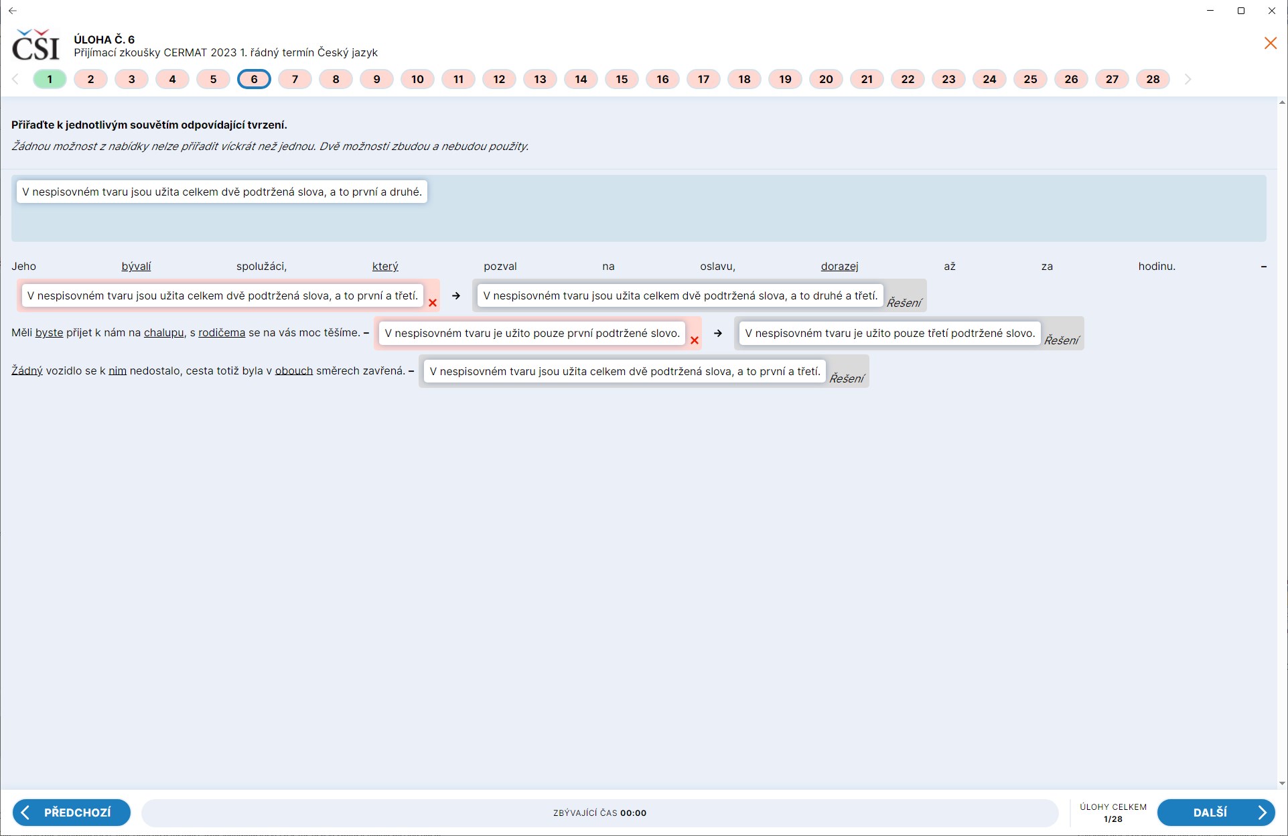Click the remaining time progress bar

tap(599, 813)
